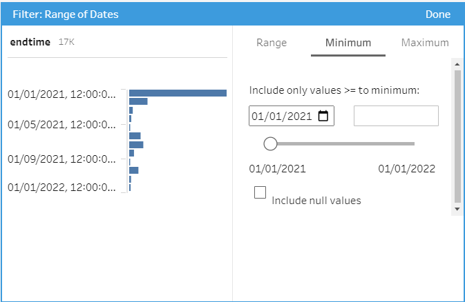
Task: Click the minimum date input showing 01/01/2021
Action: click(x=282, y=116)
